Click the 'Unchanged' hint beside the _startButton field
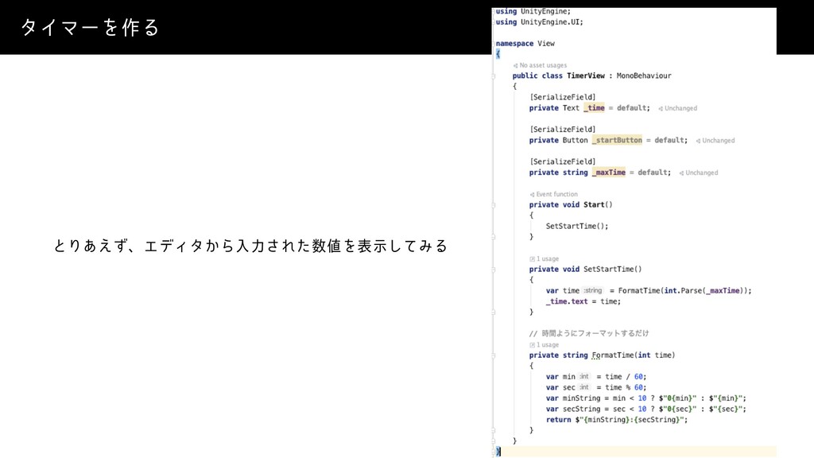 pos(715,140)
